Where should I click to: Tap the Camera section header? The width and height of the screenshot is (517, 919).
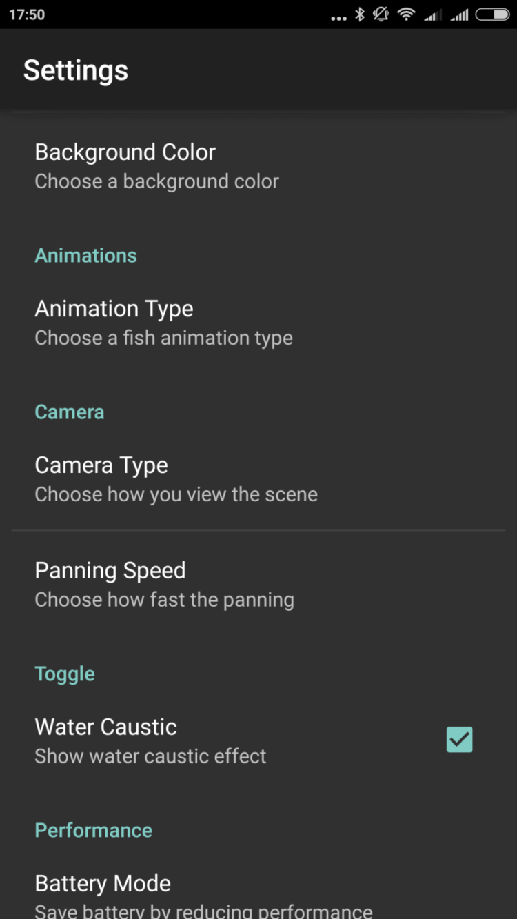tap(70, 412)
